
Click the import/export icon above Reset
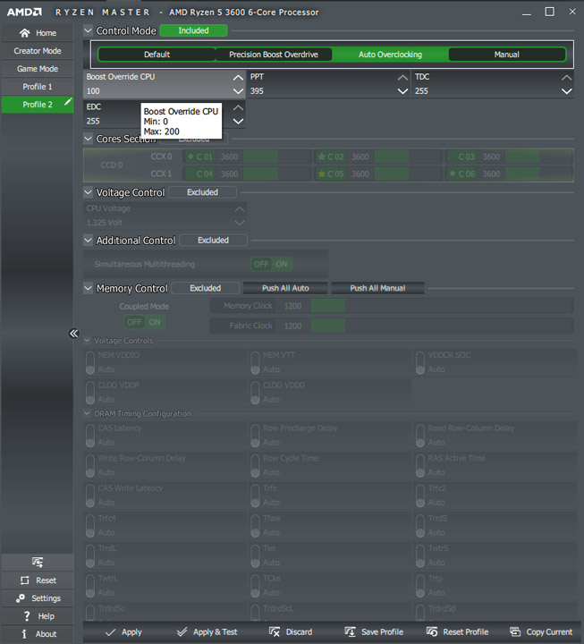[x=38, y=562]
